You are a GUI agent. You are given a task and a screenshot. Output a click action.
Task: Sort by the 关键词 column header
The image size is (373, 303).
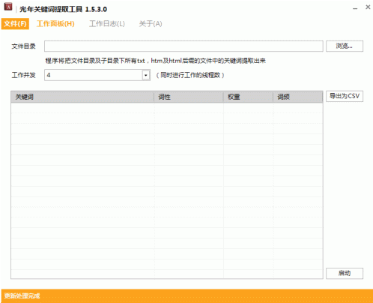82,97
